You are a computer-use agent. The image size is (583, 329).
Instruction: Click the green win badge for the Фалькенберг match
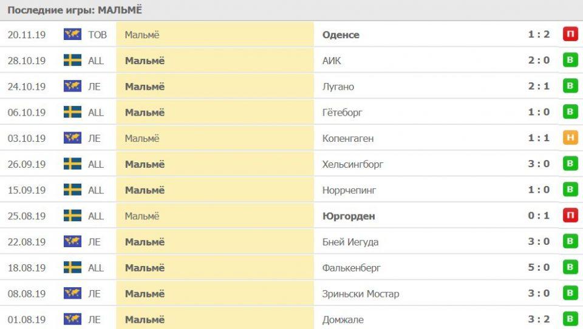[x=570, y=267]
